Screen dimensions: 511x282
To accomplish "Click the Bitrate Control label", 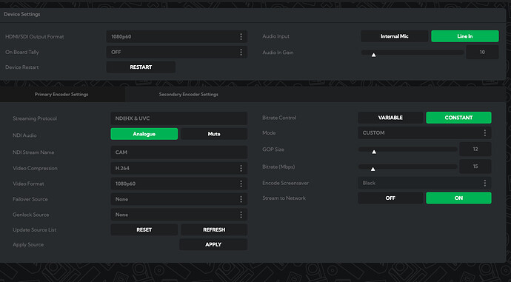I will 279,118.
